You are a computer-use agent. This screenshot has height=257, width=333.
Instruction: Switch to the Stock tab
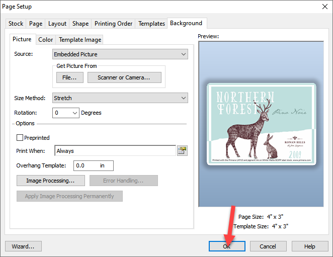click(16, 24)
